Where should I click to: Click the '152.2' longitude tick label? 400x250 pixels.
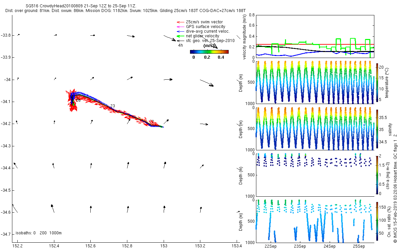[x=17, y=246]
